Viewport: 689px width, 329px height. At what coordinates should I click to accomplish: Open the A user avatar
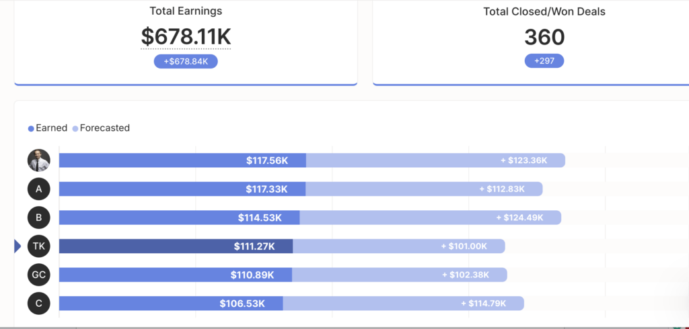(x=38, y=189)
